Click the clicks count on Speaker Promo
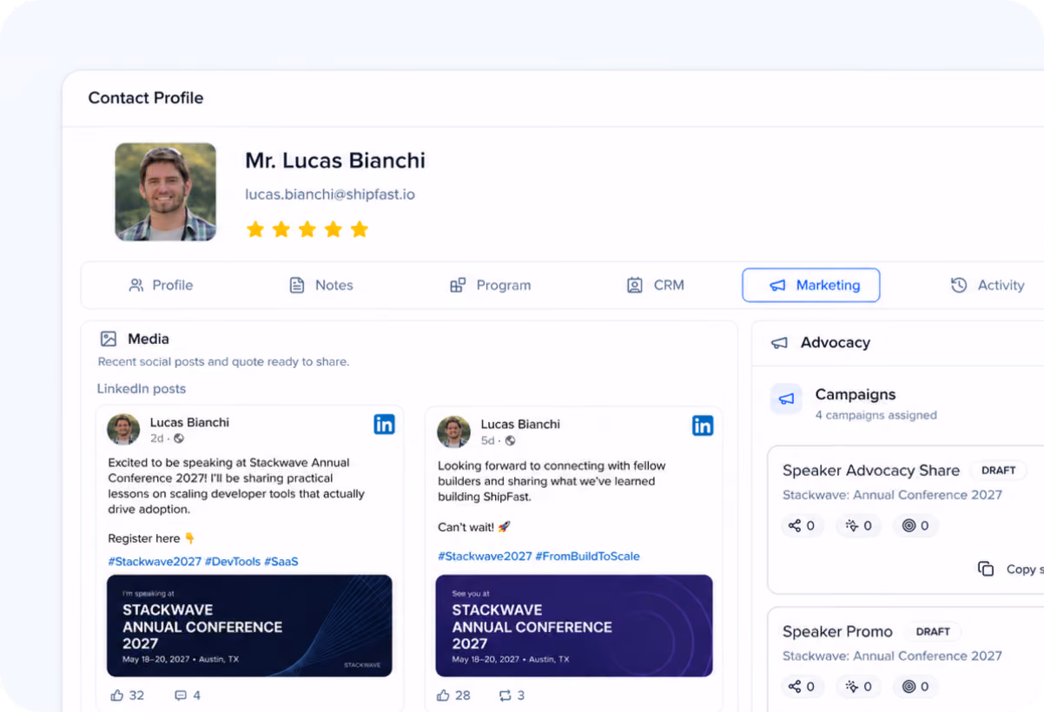Viewport: 1044px width, 712px height. click(x=859, y=686)
